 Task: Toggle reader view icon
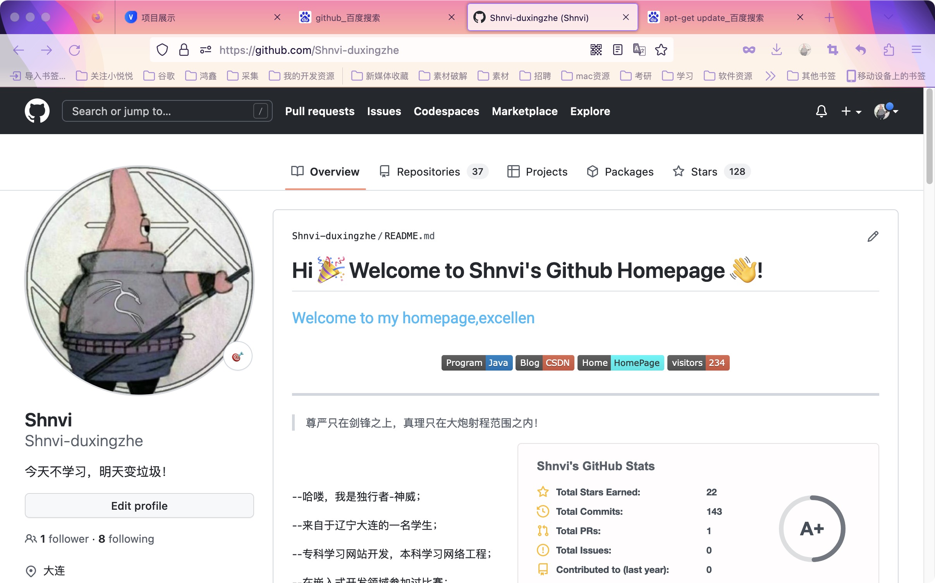pos(617,50)
